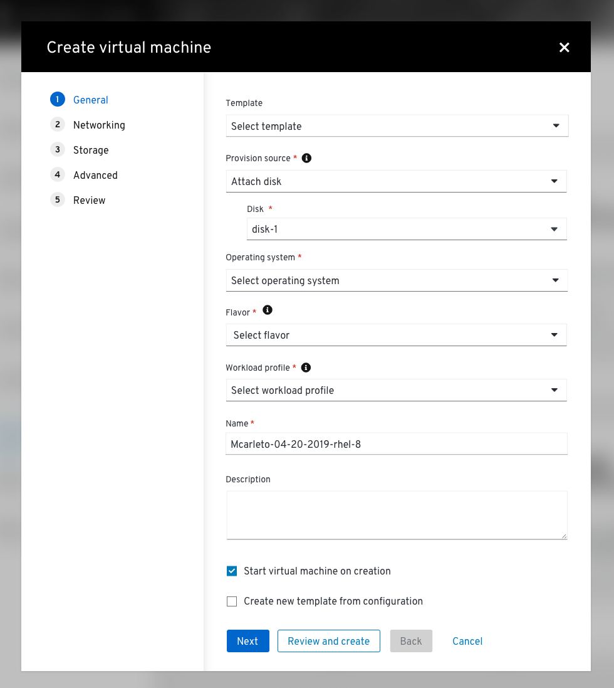Click the Description resize handle
614x688 pixels.
pyautogui.click(x=564, y=536)
